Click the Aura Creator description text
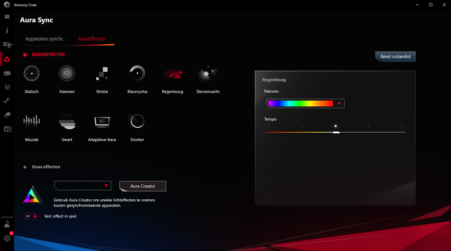The image size is (451, 251). pos(104,203)
